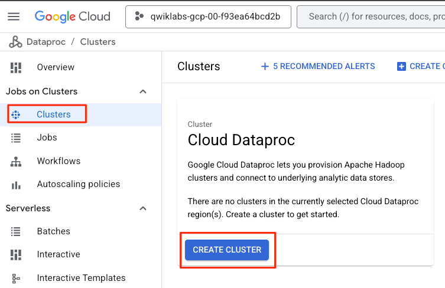Collapse the Jobs on Clusters section

142,91
